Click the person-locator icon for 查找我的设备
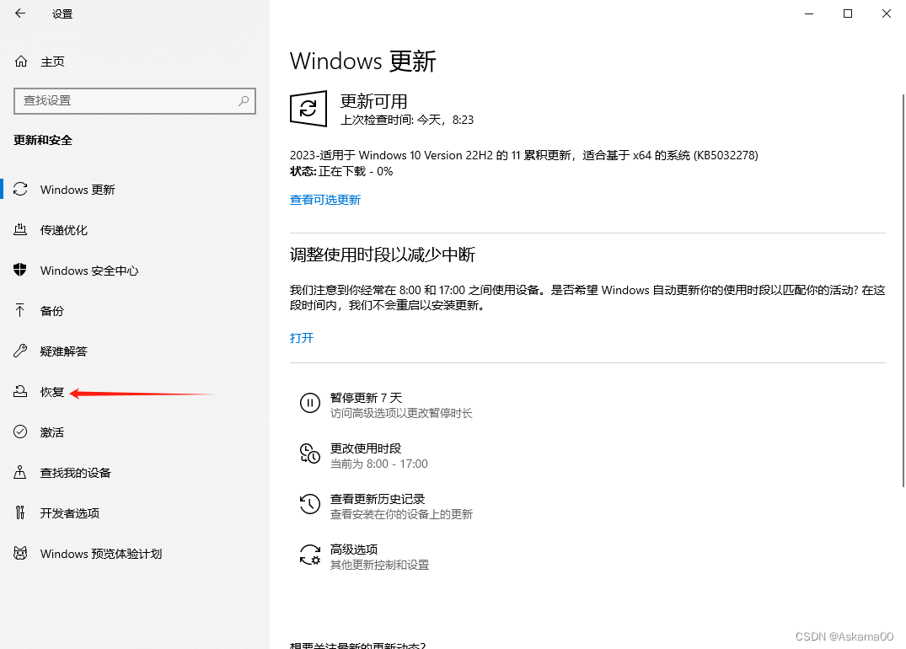Screen dimensions: 906x649 [20, 472]
